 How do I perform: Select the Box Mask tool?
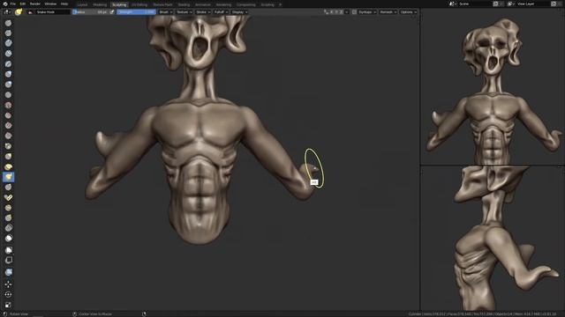[8, 250]
